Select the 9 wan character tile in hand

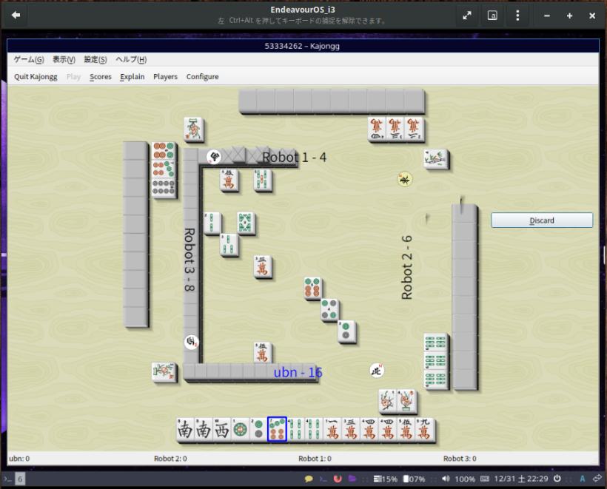pos(425,429)
